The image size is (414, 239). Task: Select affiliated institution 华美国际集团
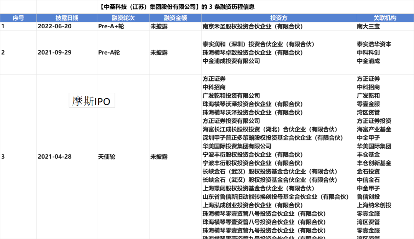tap(374, 146)
